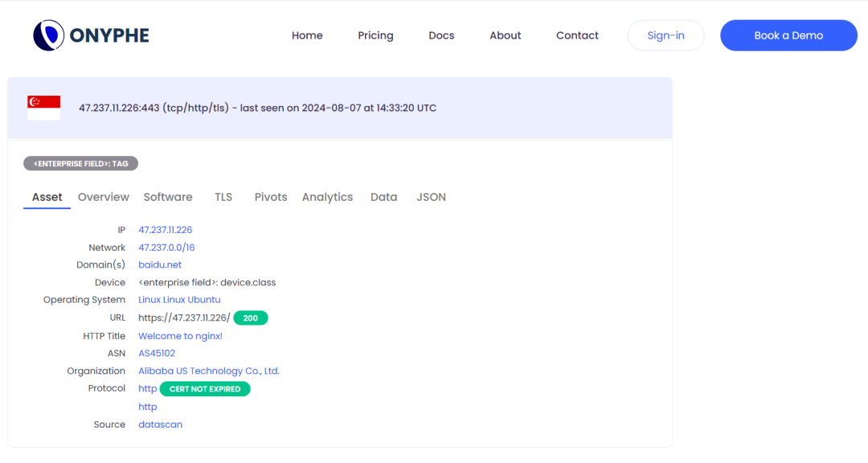Click the second http protocol link
This screenshot has width=868, height=463.
pos(147,407)
